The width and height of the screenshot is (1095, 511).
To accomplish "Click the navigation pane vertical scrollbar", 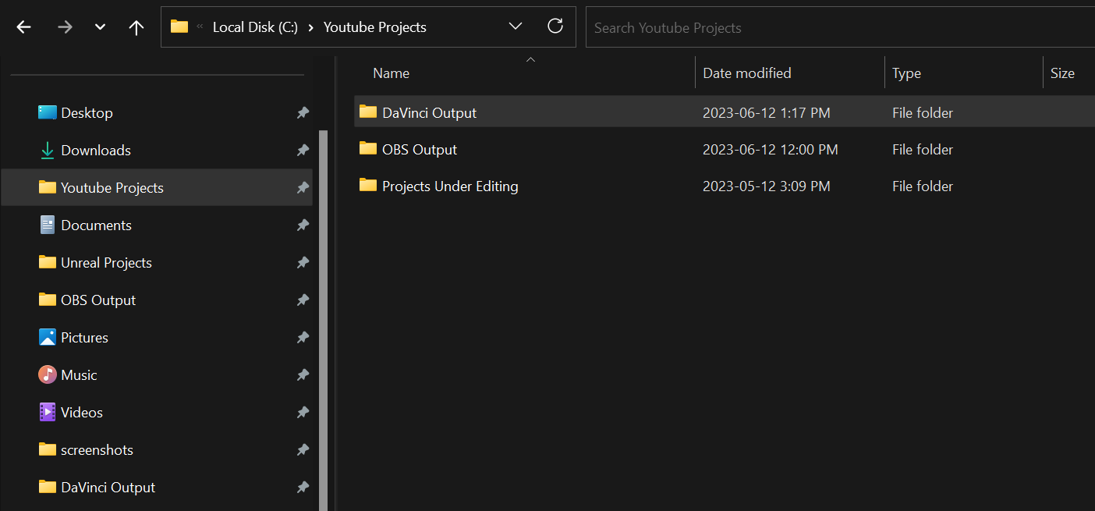I will [324, 312].
